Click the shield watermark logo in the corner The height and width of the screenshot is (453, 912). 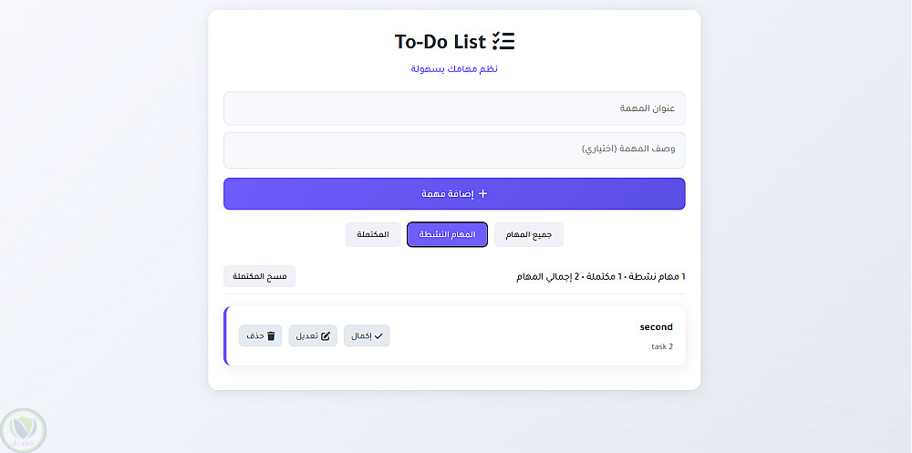pos(23,429)
